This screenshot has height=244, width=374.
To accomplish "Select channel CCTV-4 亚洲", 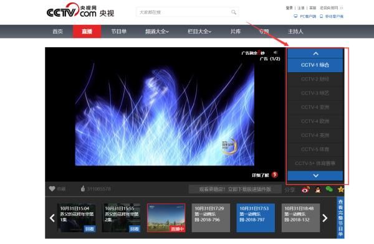I will [315, 107].
